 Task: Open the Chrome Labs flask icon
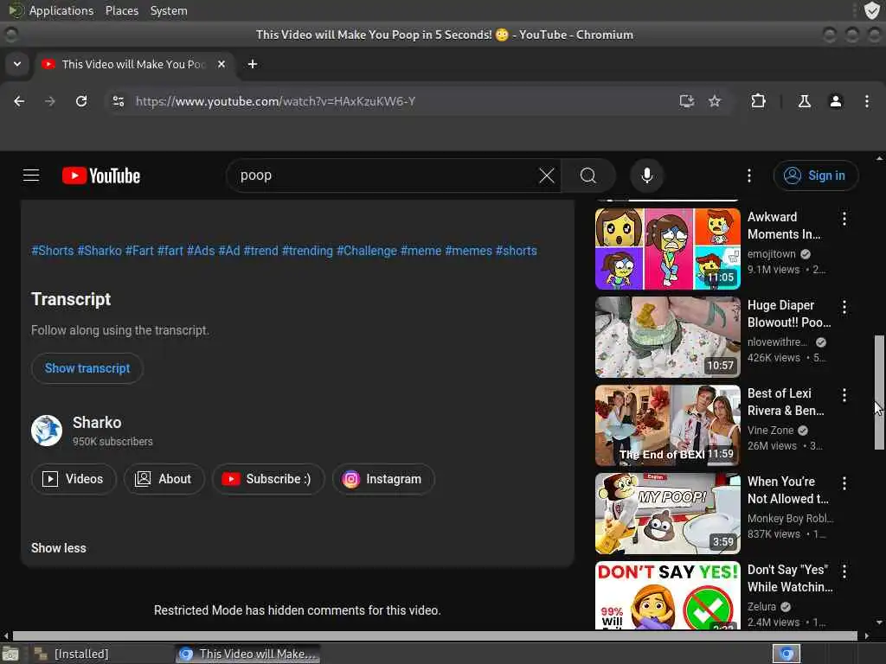[804, 101]
